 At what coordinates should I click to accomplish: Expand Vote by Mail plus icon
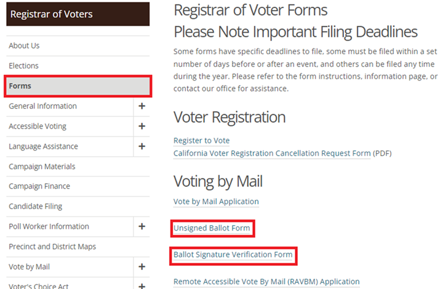coord(142,267)
